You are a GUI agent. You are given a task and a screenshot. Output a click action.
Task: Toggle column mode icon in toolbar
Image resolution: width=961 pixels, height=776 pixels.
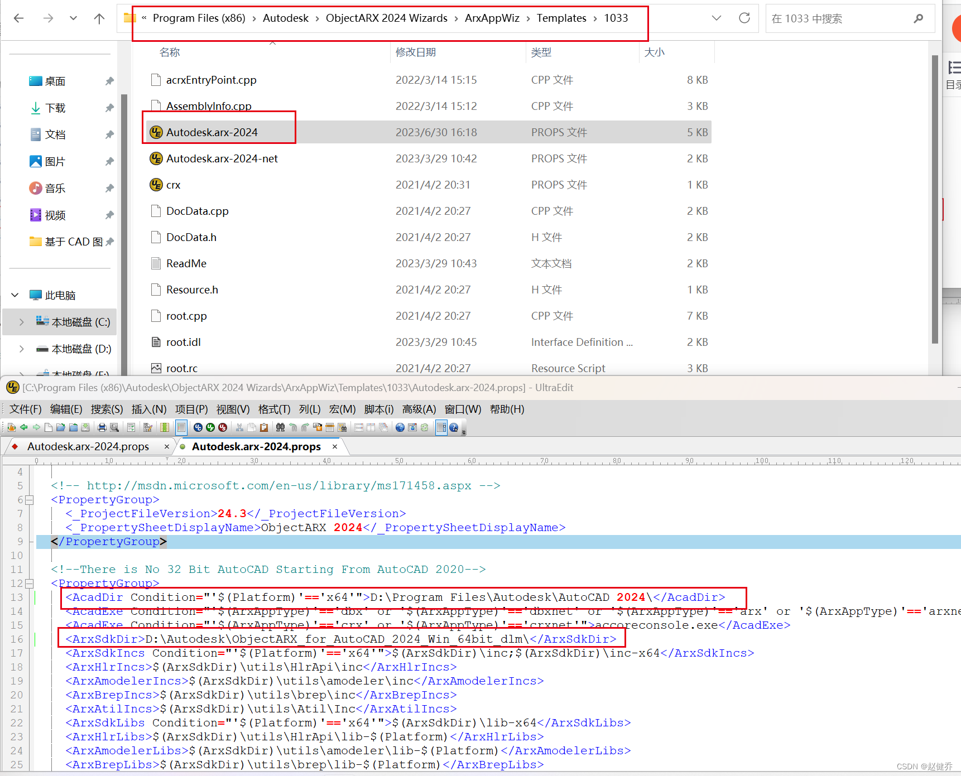[165, 427]
